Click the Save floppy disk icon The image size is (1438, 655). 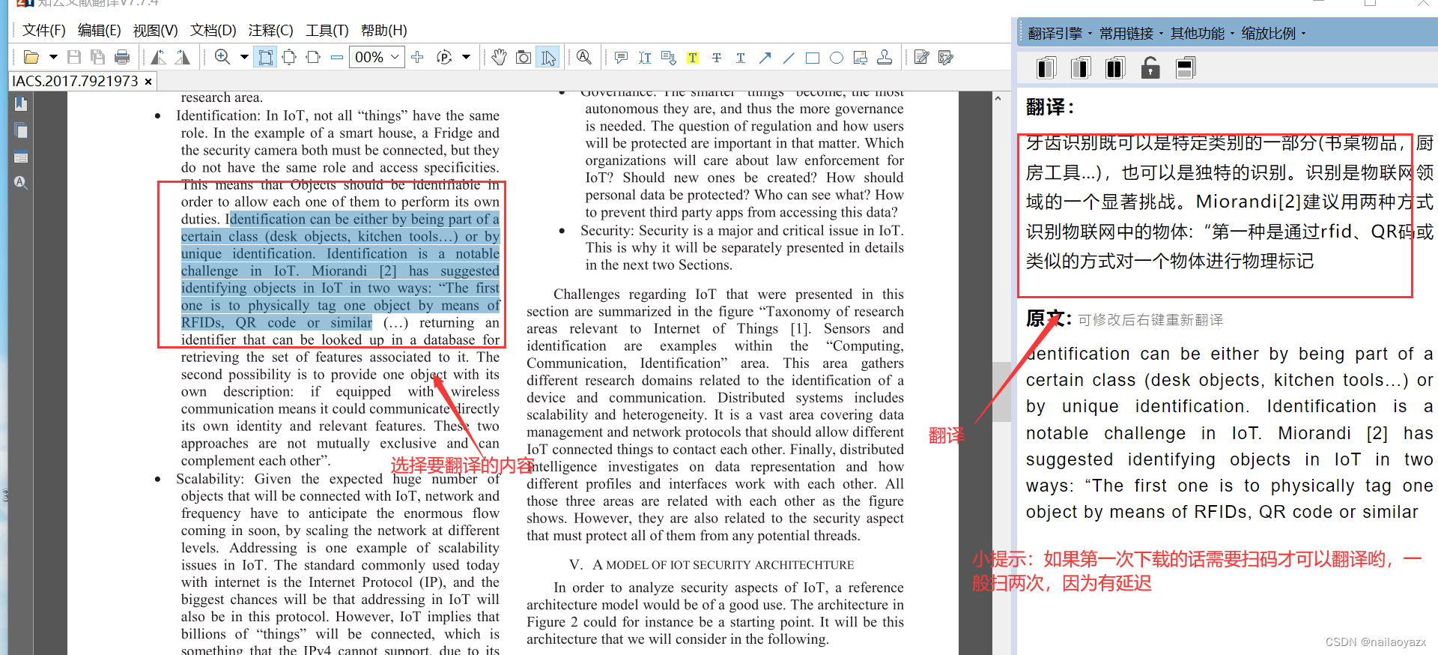(x=74, y=57)
